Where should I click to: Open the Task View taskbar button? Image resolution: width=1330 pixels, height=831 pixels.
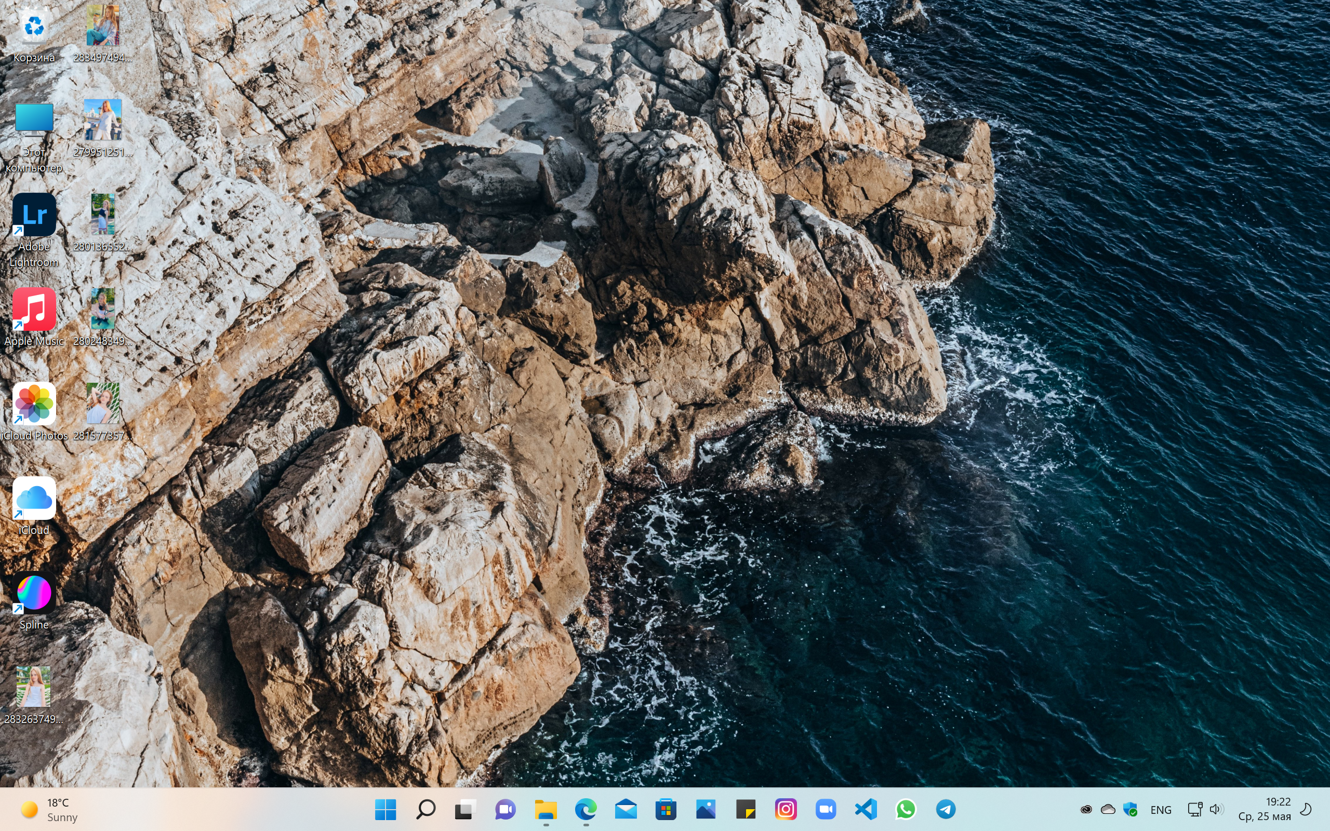click(465, 809)
